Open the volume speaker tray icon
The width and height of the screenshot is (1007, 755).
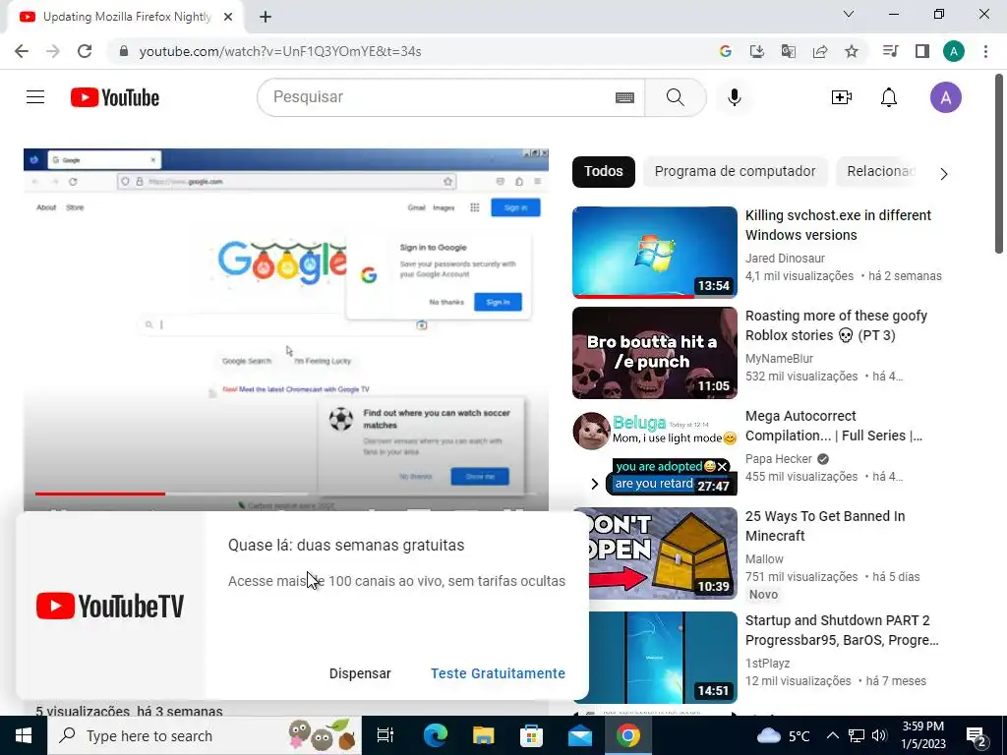tap(880, 735)
